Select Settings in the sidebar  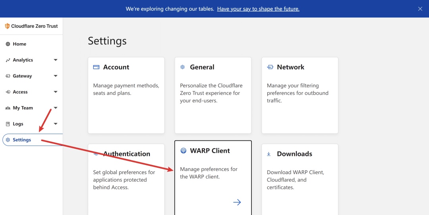tap(33, 140)
